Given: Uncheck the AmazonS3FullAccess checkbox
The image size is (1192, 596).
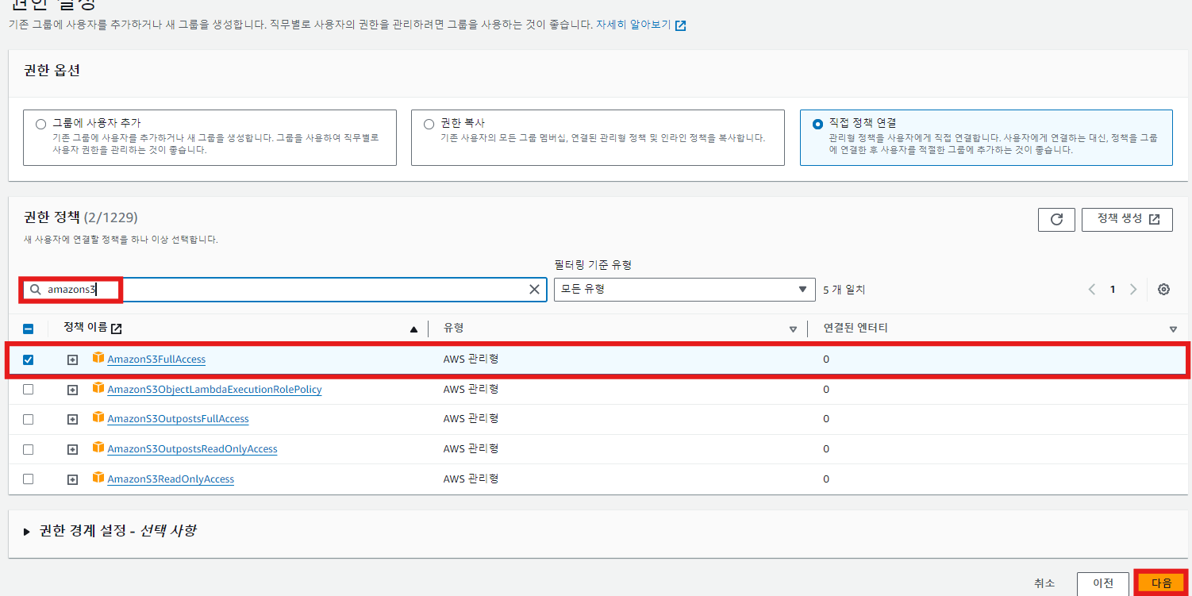Looking at the screenshot, I should click(29, 360).
